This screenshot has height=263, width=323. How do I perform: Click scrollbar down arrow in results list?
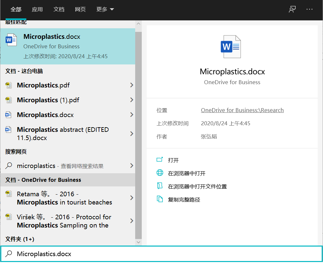tap(138, 242)
